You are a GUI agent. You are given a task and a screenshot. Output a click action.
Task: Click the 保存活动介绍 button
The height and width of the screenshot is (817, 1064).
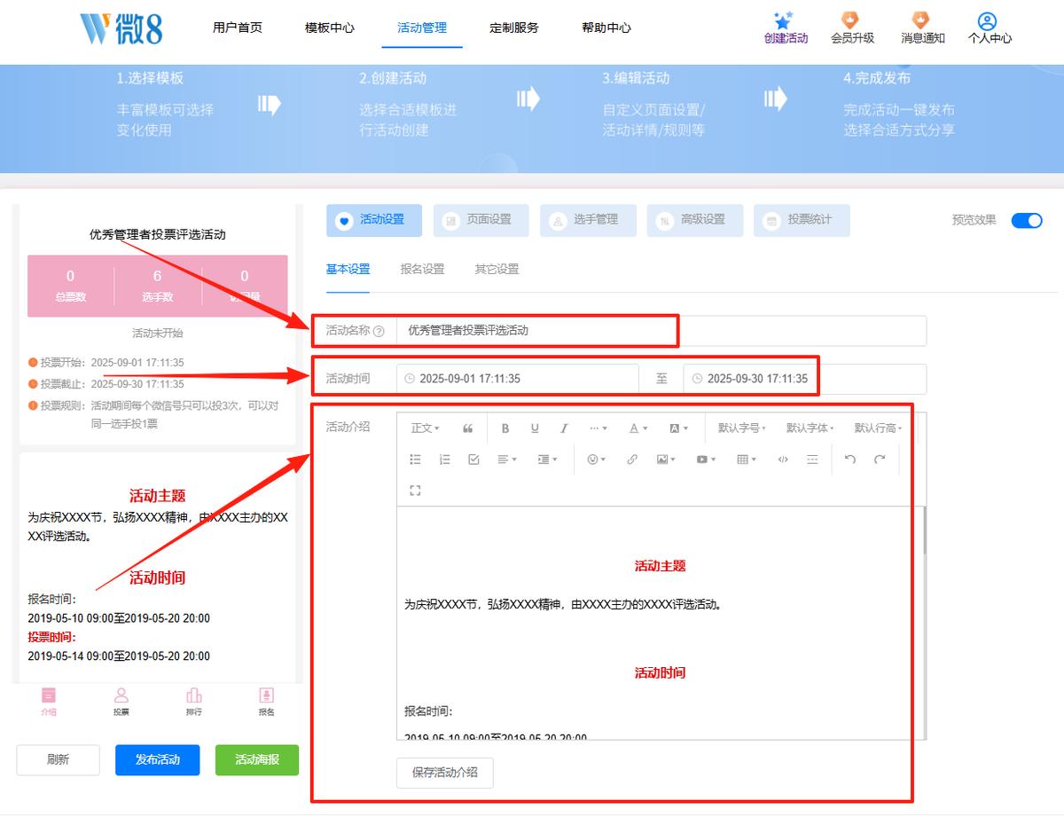(x=445, y=773)
